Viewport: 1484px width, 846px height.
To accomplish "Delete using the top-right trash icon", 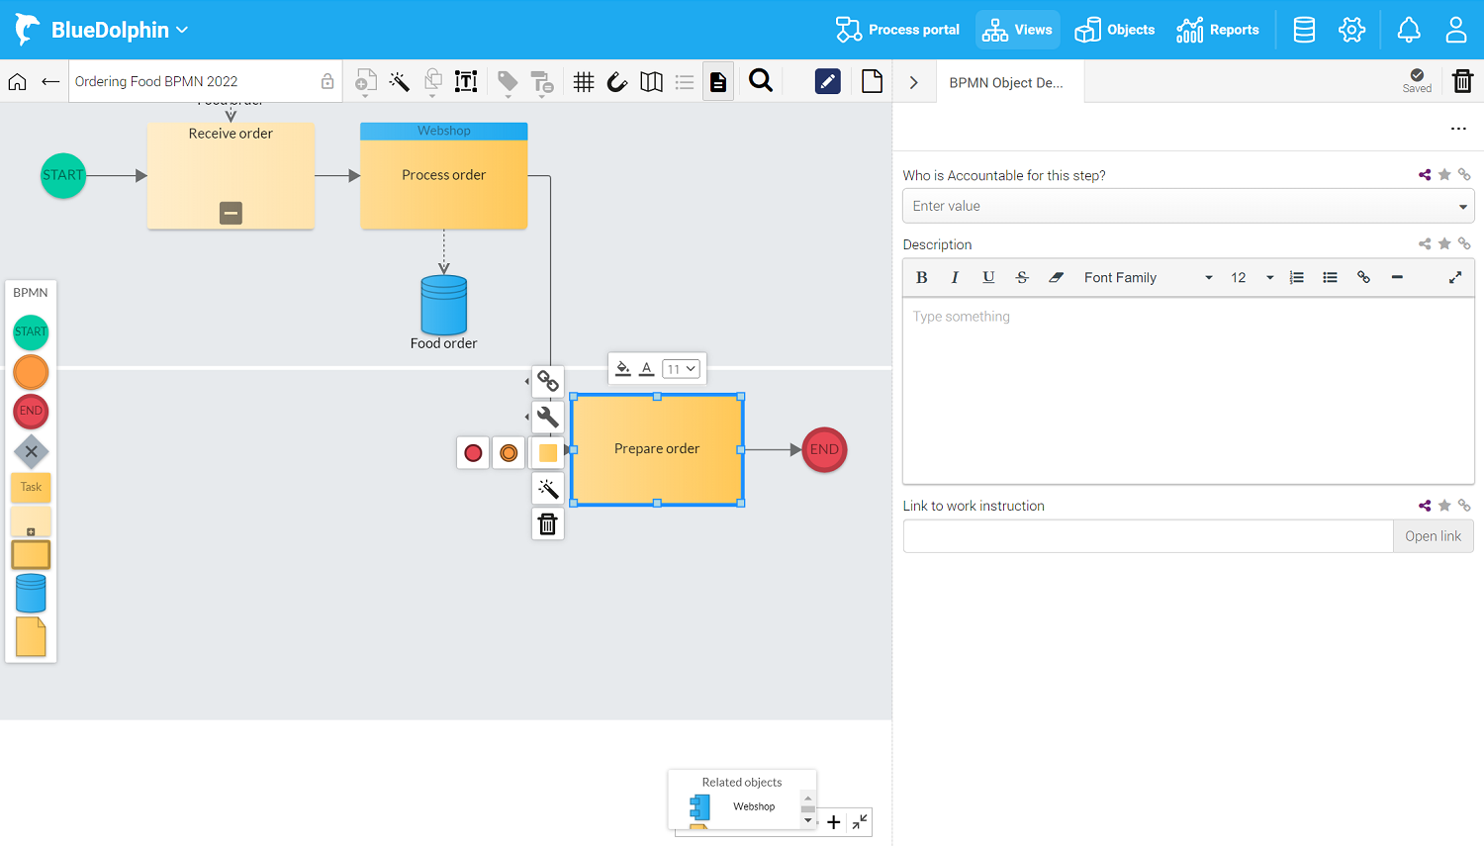I will tap(1462, 81).
